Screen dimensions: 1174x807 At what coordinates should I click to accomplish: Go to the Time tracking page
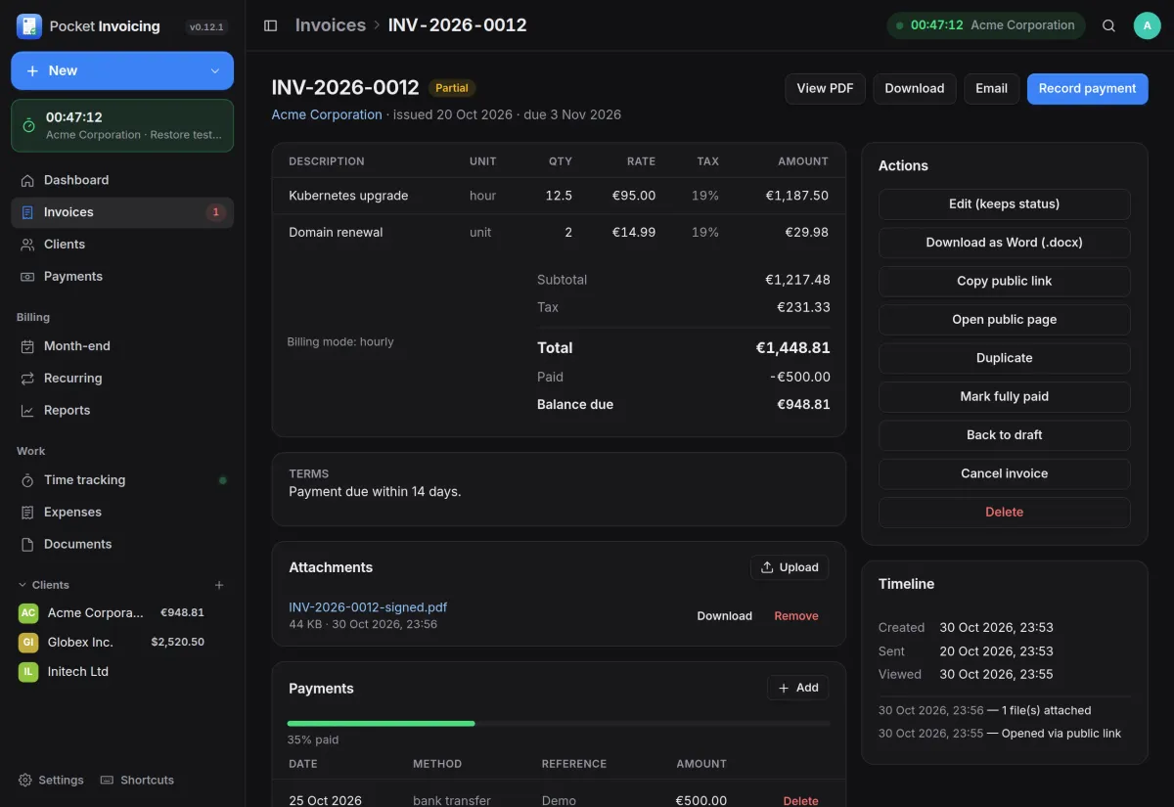pyautogui.click(x=122, y=480)
